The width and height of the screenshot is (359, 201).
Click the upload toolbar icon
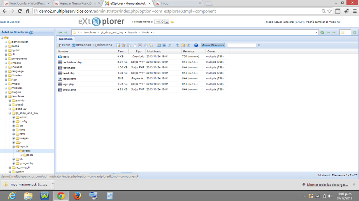pos(177,45)
